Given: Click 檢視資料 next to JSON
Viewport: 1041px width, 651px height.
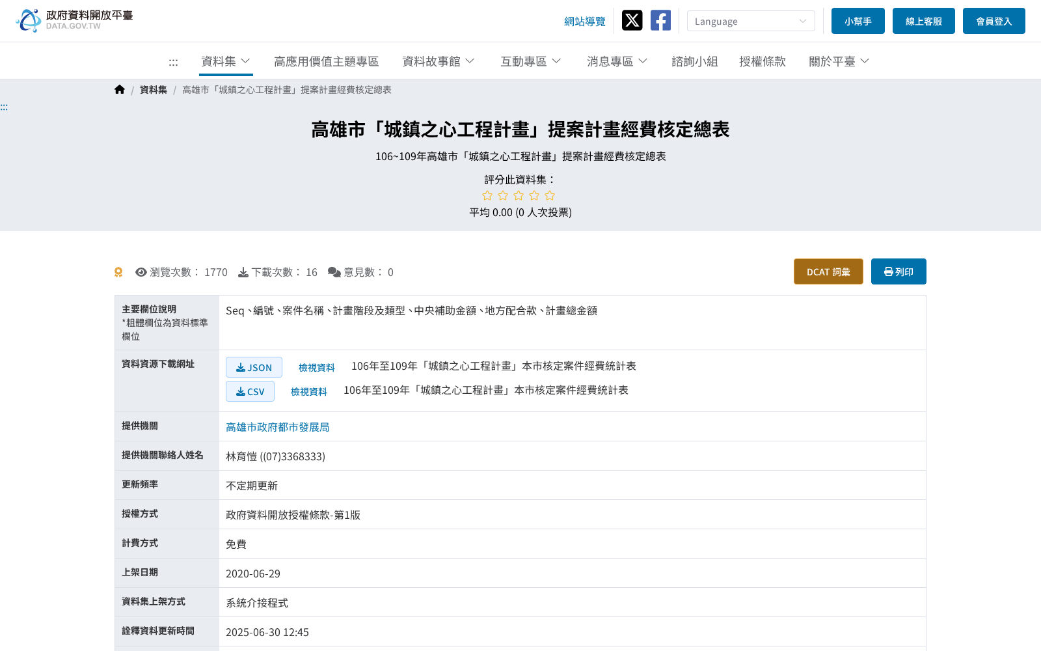Looking at the screenshot, I should click(x=317, y=368).
